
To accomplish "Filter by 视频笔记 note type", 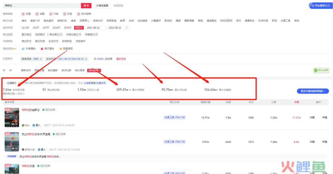I will coord(40,34).
